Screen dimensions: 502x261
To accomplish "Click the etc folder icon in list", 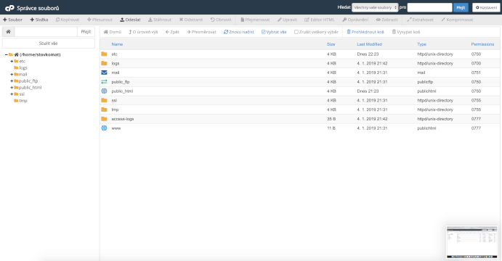I will [x=104, y=54].
